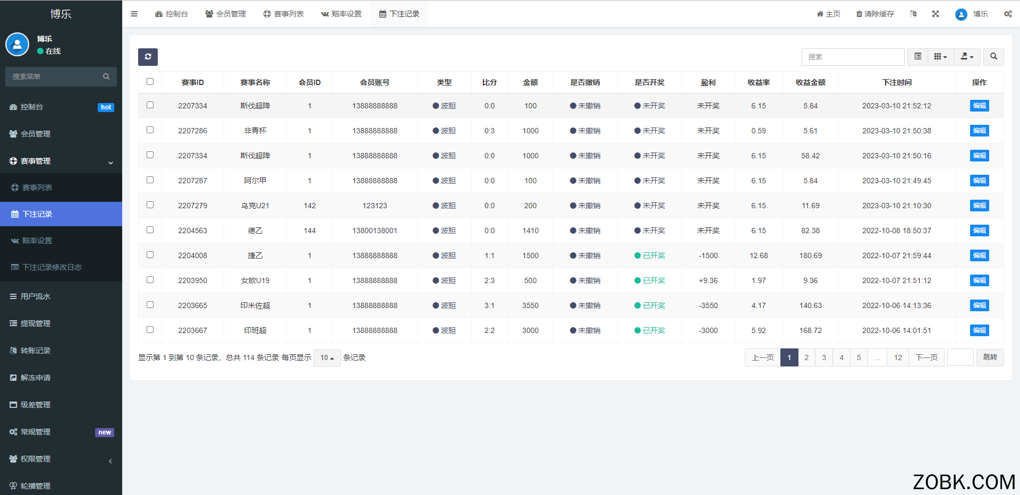Expand the 权限管理 sidebar group
Image resolution: width=1020 pixels, height=495 pixels.
tap(61, 459)
